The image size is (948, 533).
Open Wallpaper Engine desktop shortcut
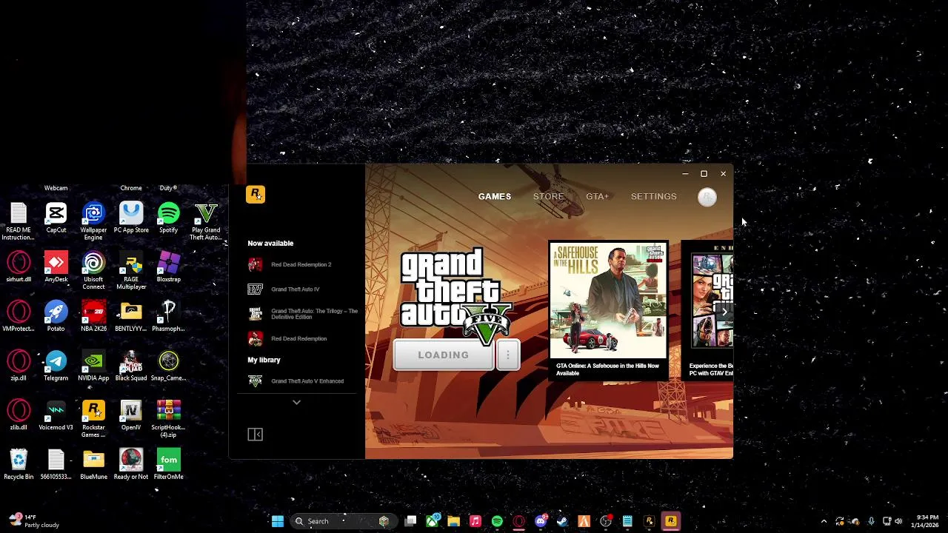[93, 221]
